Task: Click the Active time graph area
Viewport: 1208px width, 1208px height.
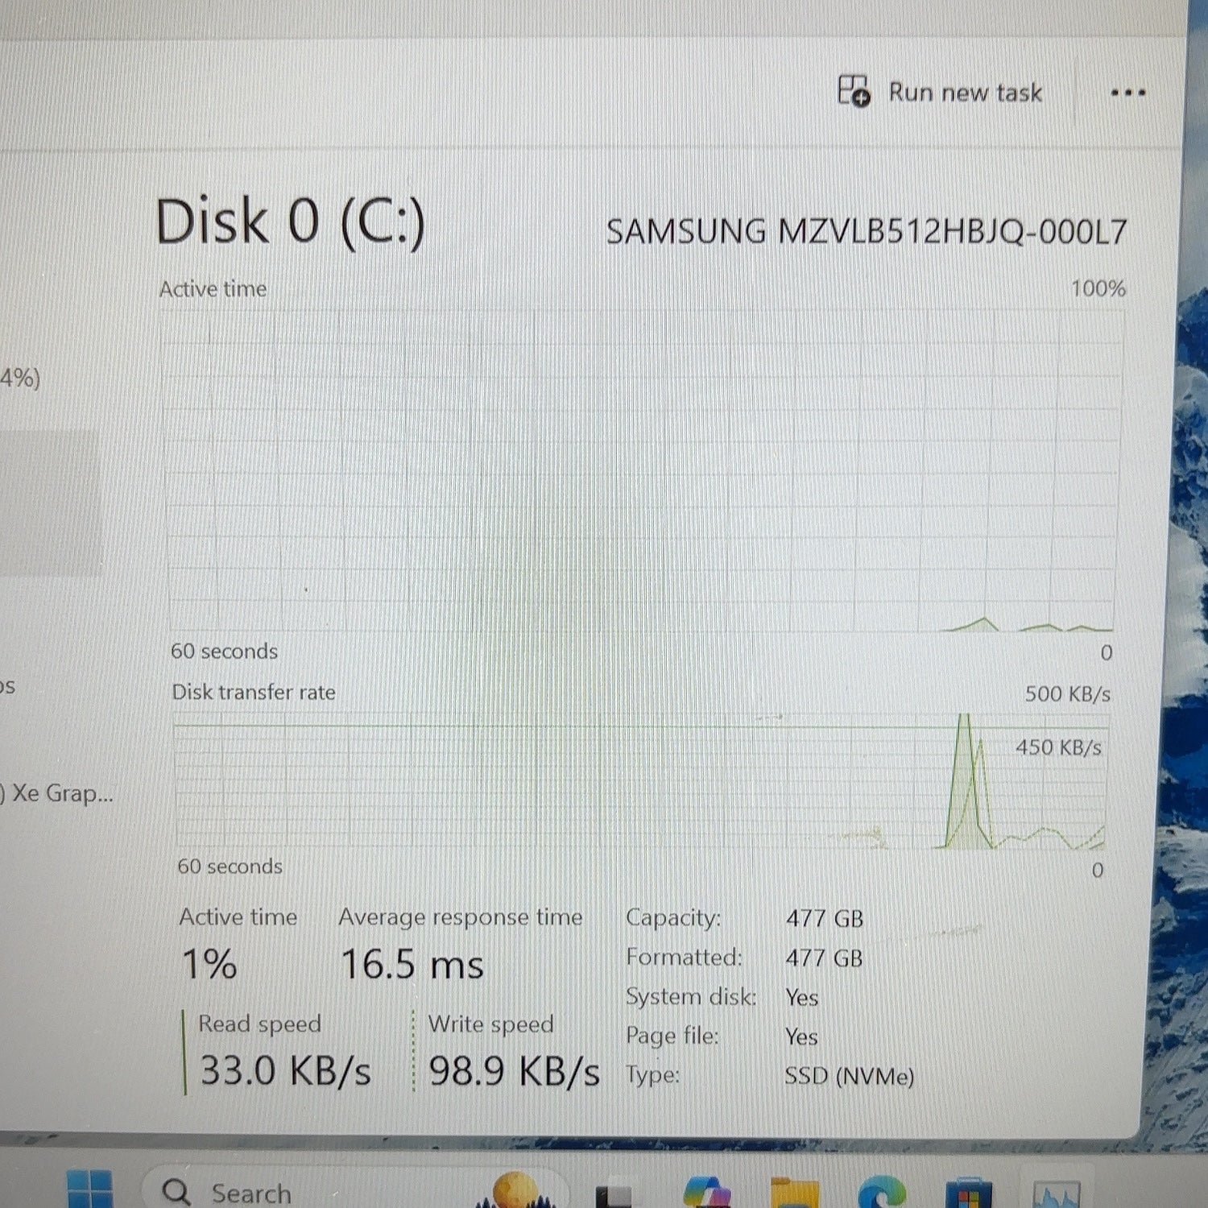Action: [640, 471]
